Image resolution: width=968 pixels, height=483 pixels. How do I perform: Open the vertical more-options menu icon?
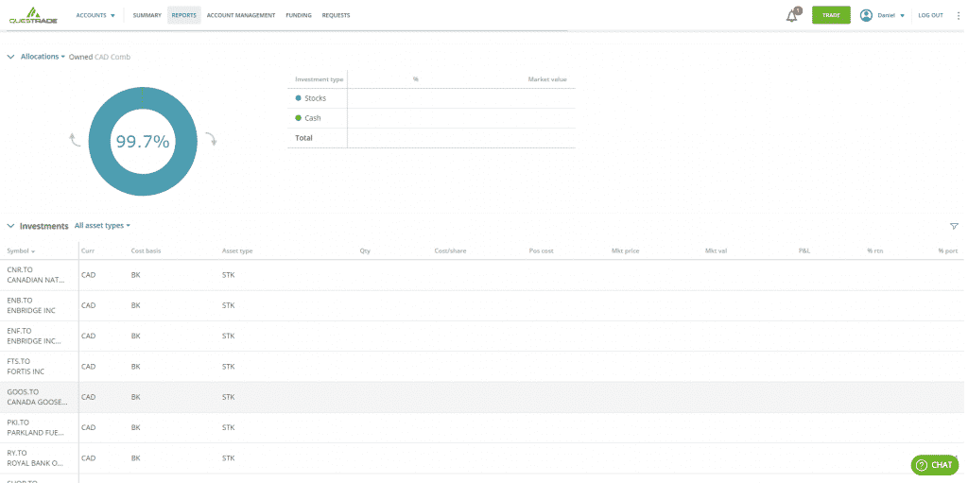[x=958, y=15]
